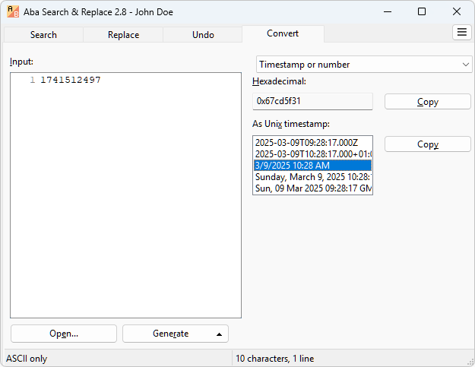Viewport: 475px width, 367px height.
Task: Select the 2025-03-09T10:28:17.000+01 list entry
Action: 312,154
